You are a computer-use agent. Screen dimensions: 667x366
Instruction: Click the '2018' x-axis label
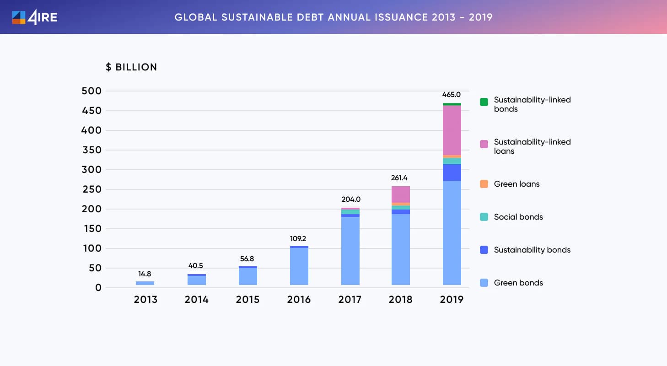401,300
